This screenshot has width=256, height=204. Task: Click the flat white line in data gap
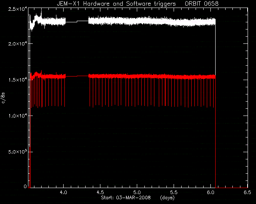[77, 21]
